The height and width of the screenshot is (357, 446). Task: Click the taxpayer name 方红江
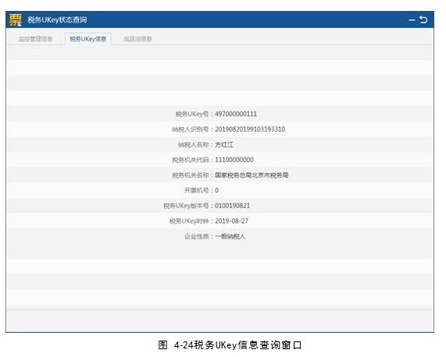(224, 145)
